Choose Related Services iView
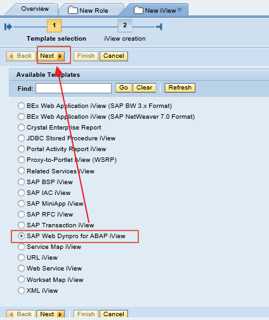 (21, 171)
